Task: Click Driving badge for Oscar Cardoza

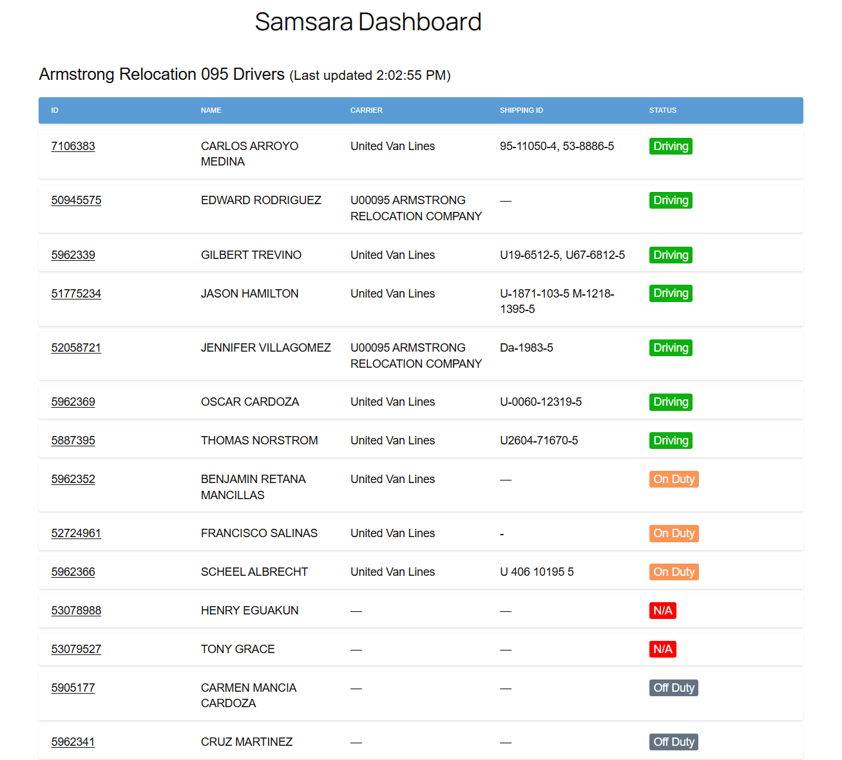Action: tap(671, 402)
